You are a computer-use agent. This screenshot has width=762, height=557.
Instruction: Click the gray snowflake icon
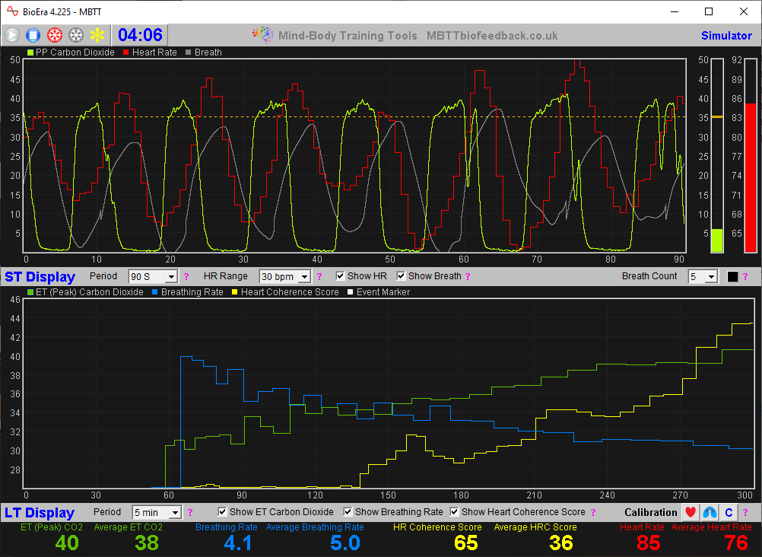pyautogui.click(x=75, y=35)
